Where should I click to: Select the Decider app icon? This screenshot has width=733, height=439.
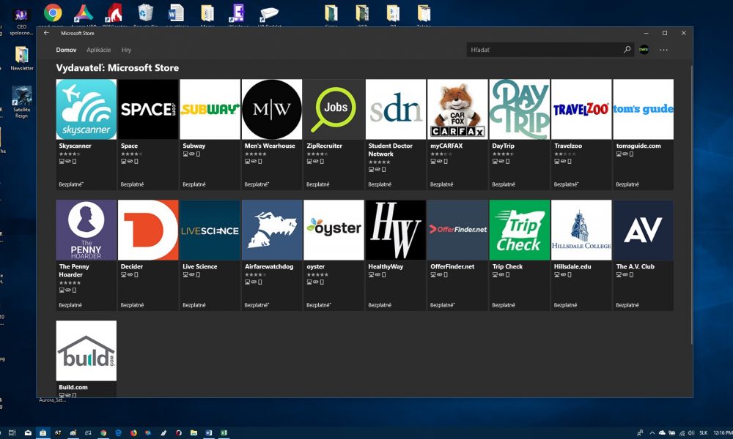coord(148,230)
